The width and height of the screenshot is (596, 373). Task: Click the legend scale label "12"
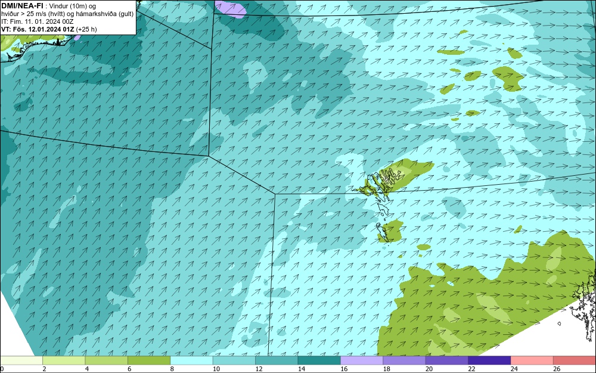click(x=259, y=369)
